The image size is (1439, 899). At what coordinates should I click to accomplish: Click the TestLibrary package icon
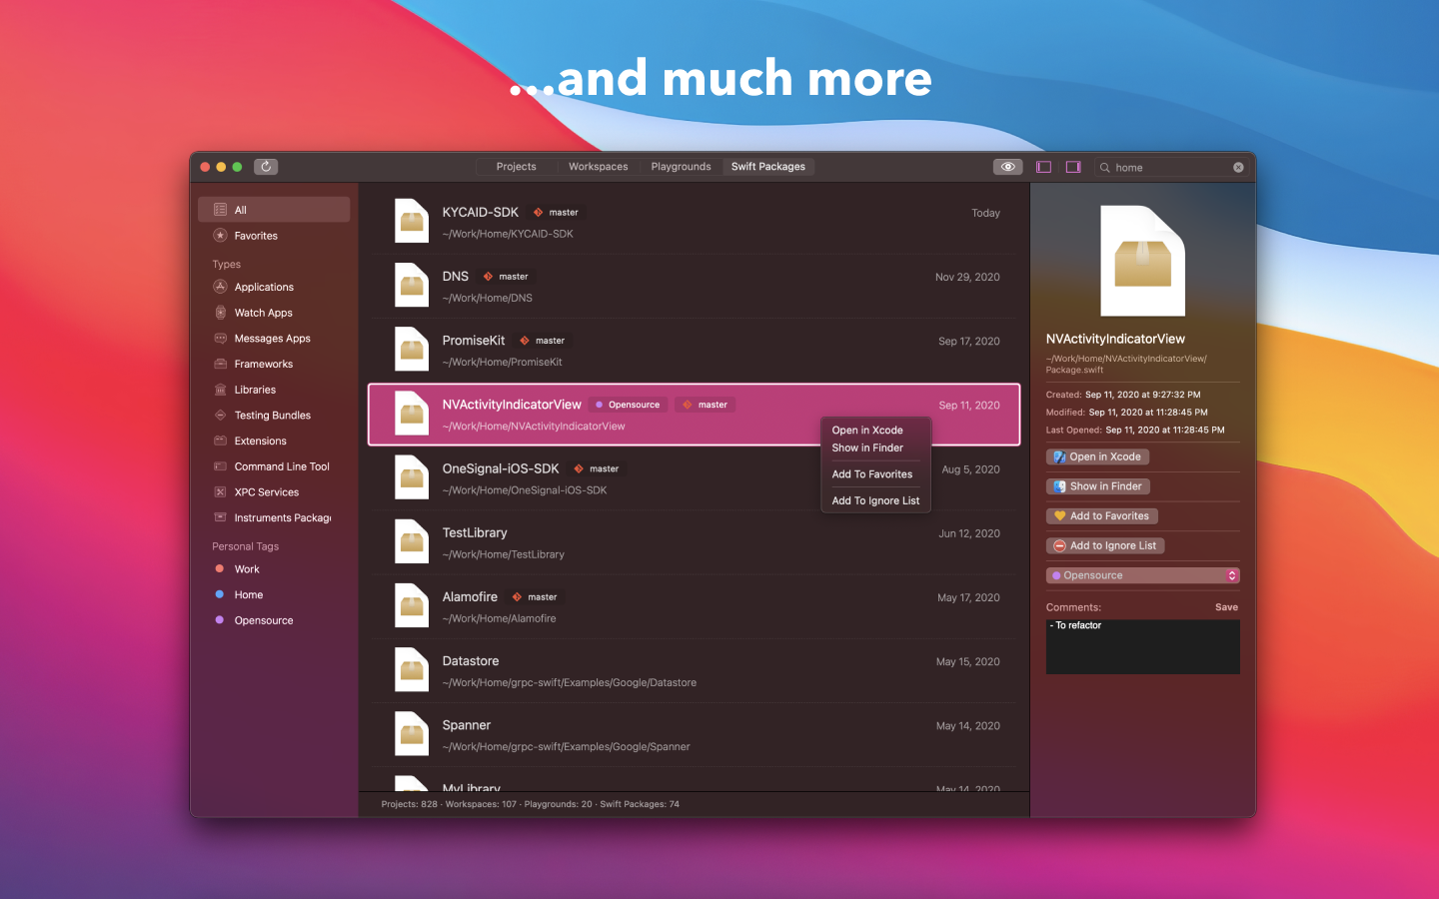point(412,542)
